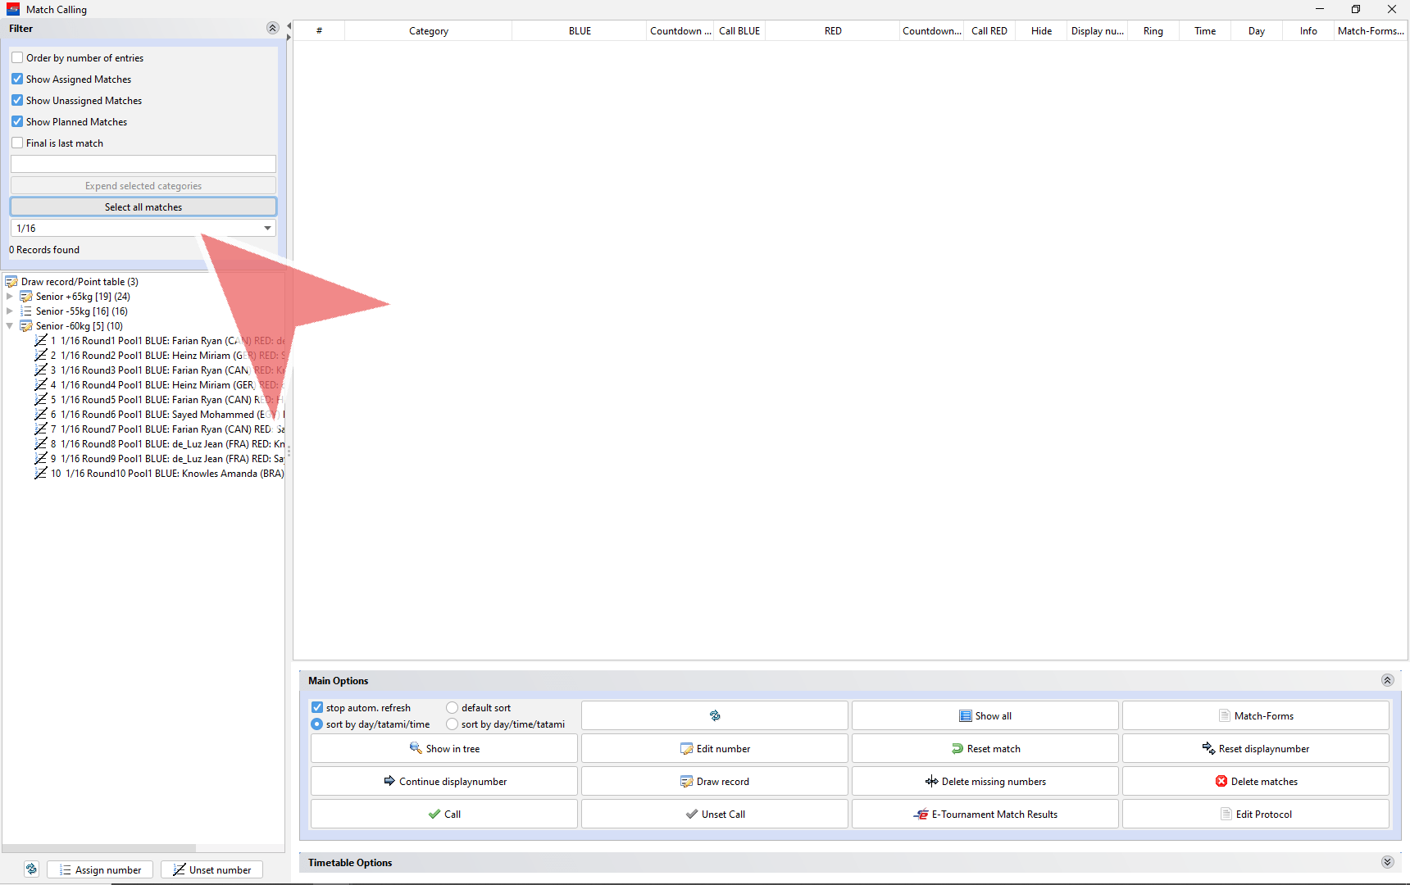
Task: Click Continue displaynumber arrow button
Action: click(443, 781)
